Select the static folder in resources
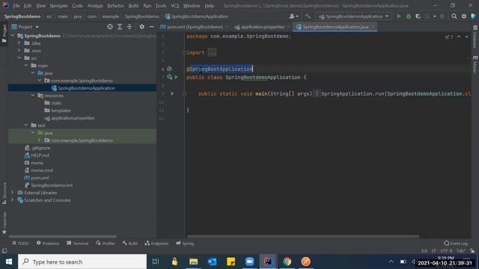479x269 pixels. point(53,103)
